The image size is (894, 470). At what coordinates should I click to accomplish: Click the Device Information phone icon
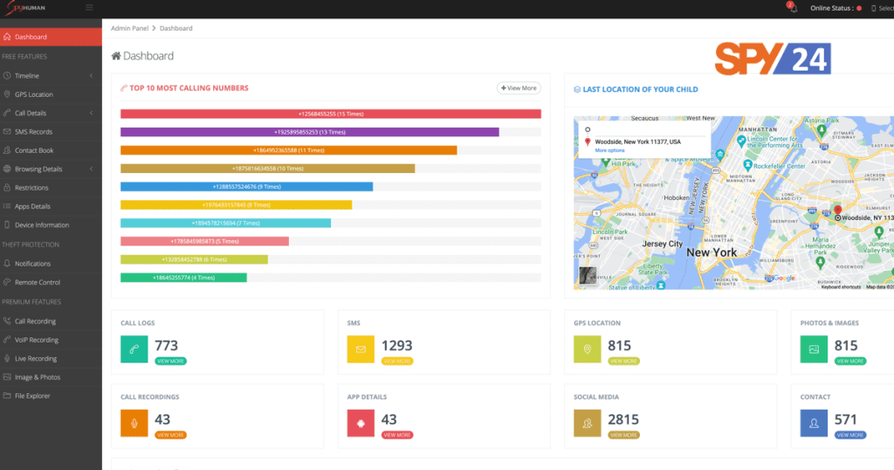pos(7,225)
